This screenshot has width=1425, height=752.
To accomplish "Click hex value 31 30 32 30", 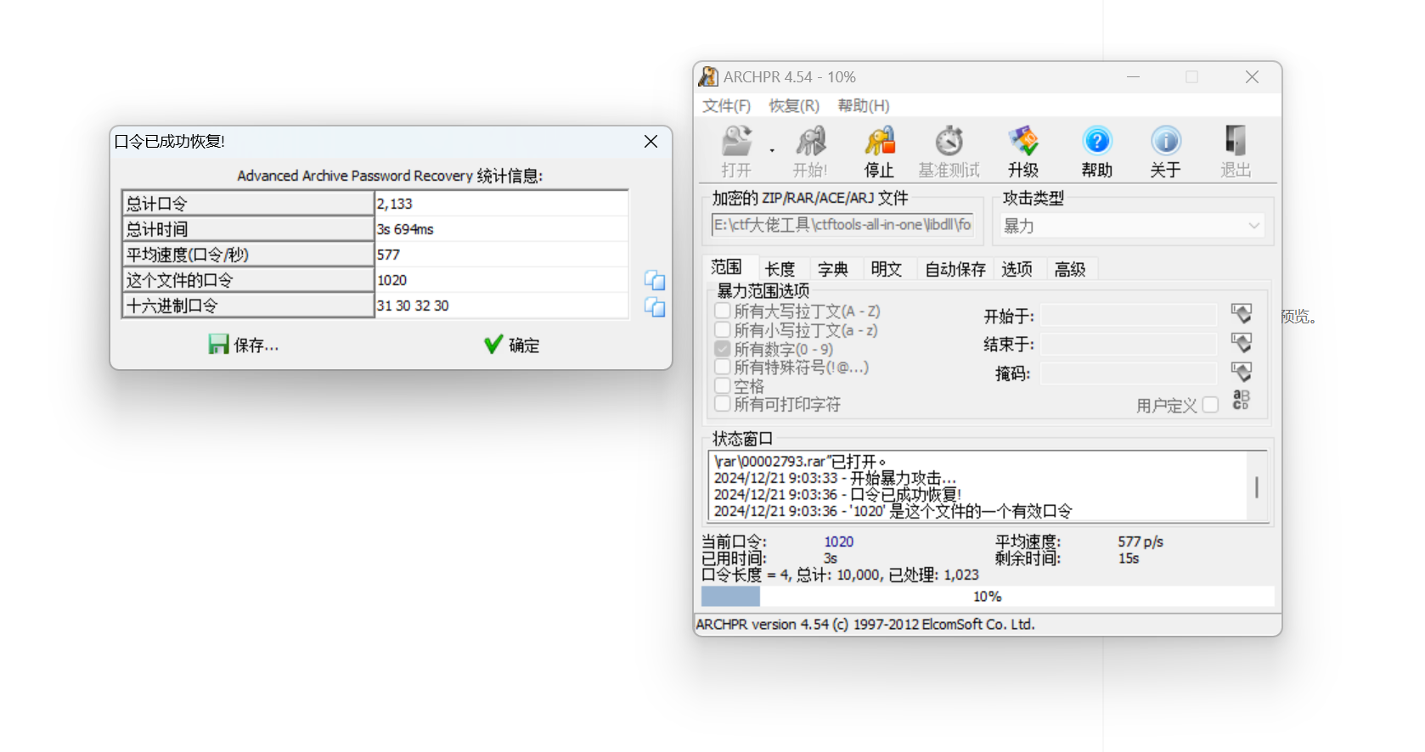I will [x=502, y=306].
